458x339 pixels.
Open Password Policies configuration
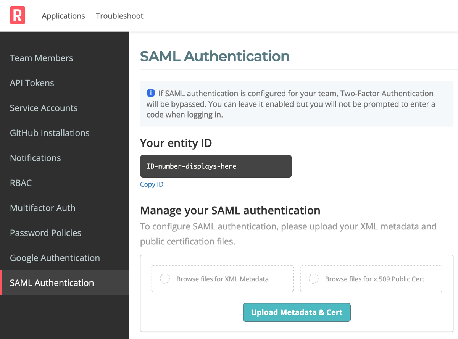coord(45,232)
